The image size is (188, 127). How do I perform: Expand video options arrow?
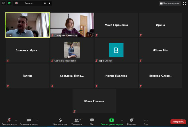[37, 120]
